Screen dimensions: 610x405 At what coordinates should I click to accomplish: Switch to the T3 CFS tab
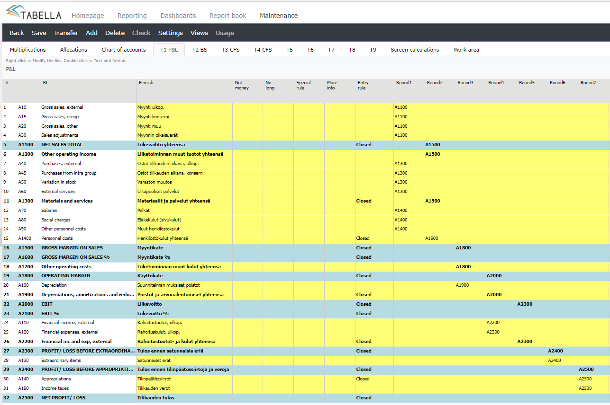tap(231, 50)
